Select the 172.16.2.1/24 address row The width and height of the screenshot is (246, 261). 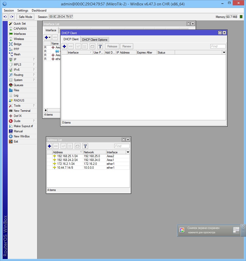coord(88,164)
